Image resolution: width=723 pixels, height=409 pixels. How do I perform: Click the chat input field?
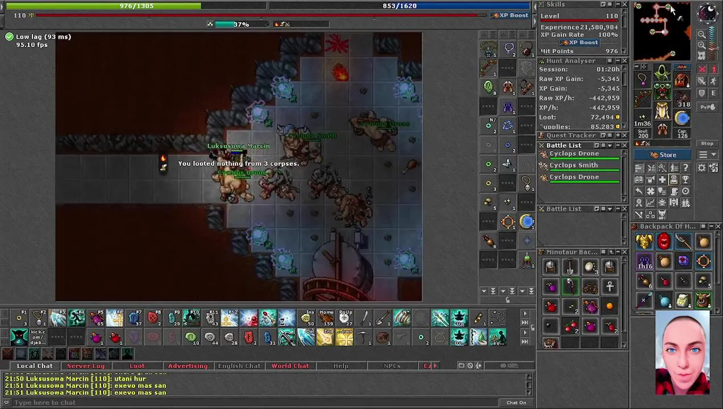click(x=256, y=403)
